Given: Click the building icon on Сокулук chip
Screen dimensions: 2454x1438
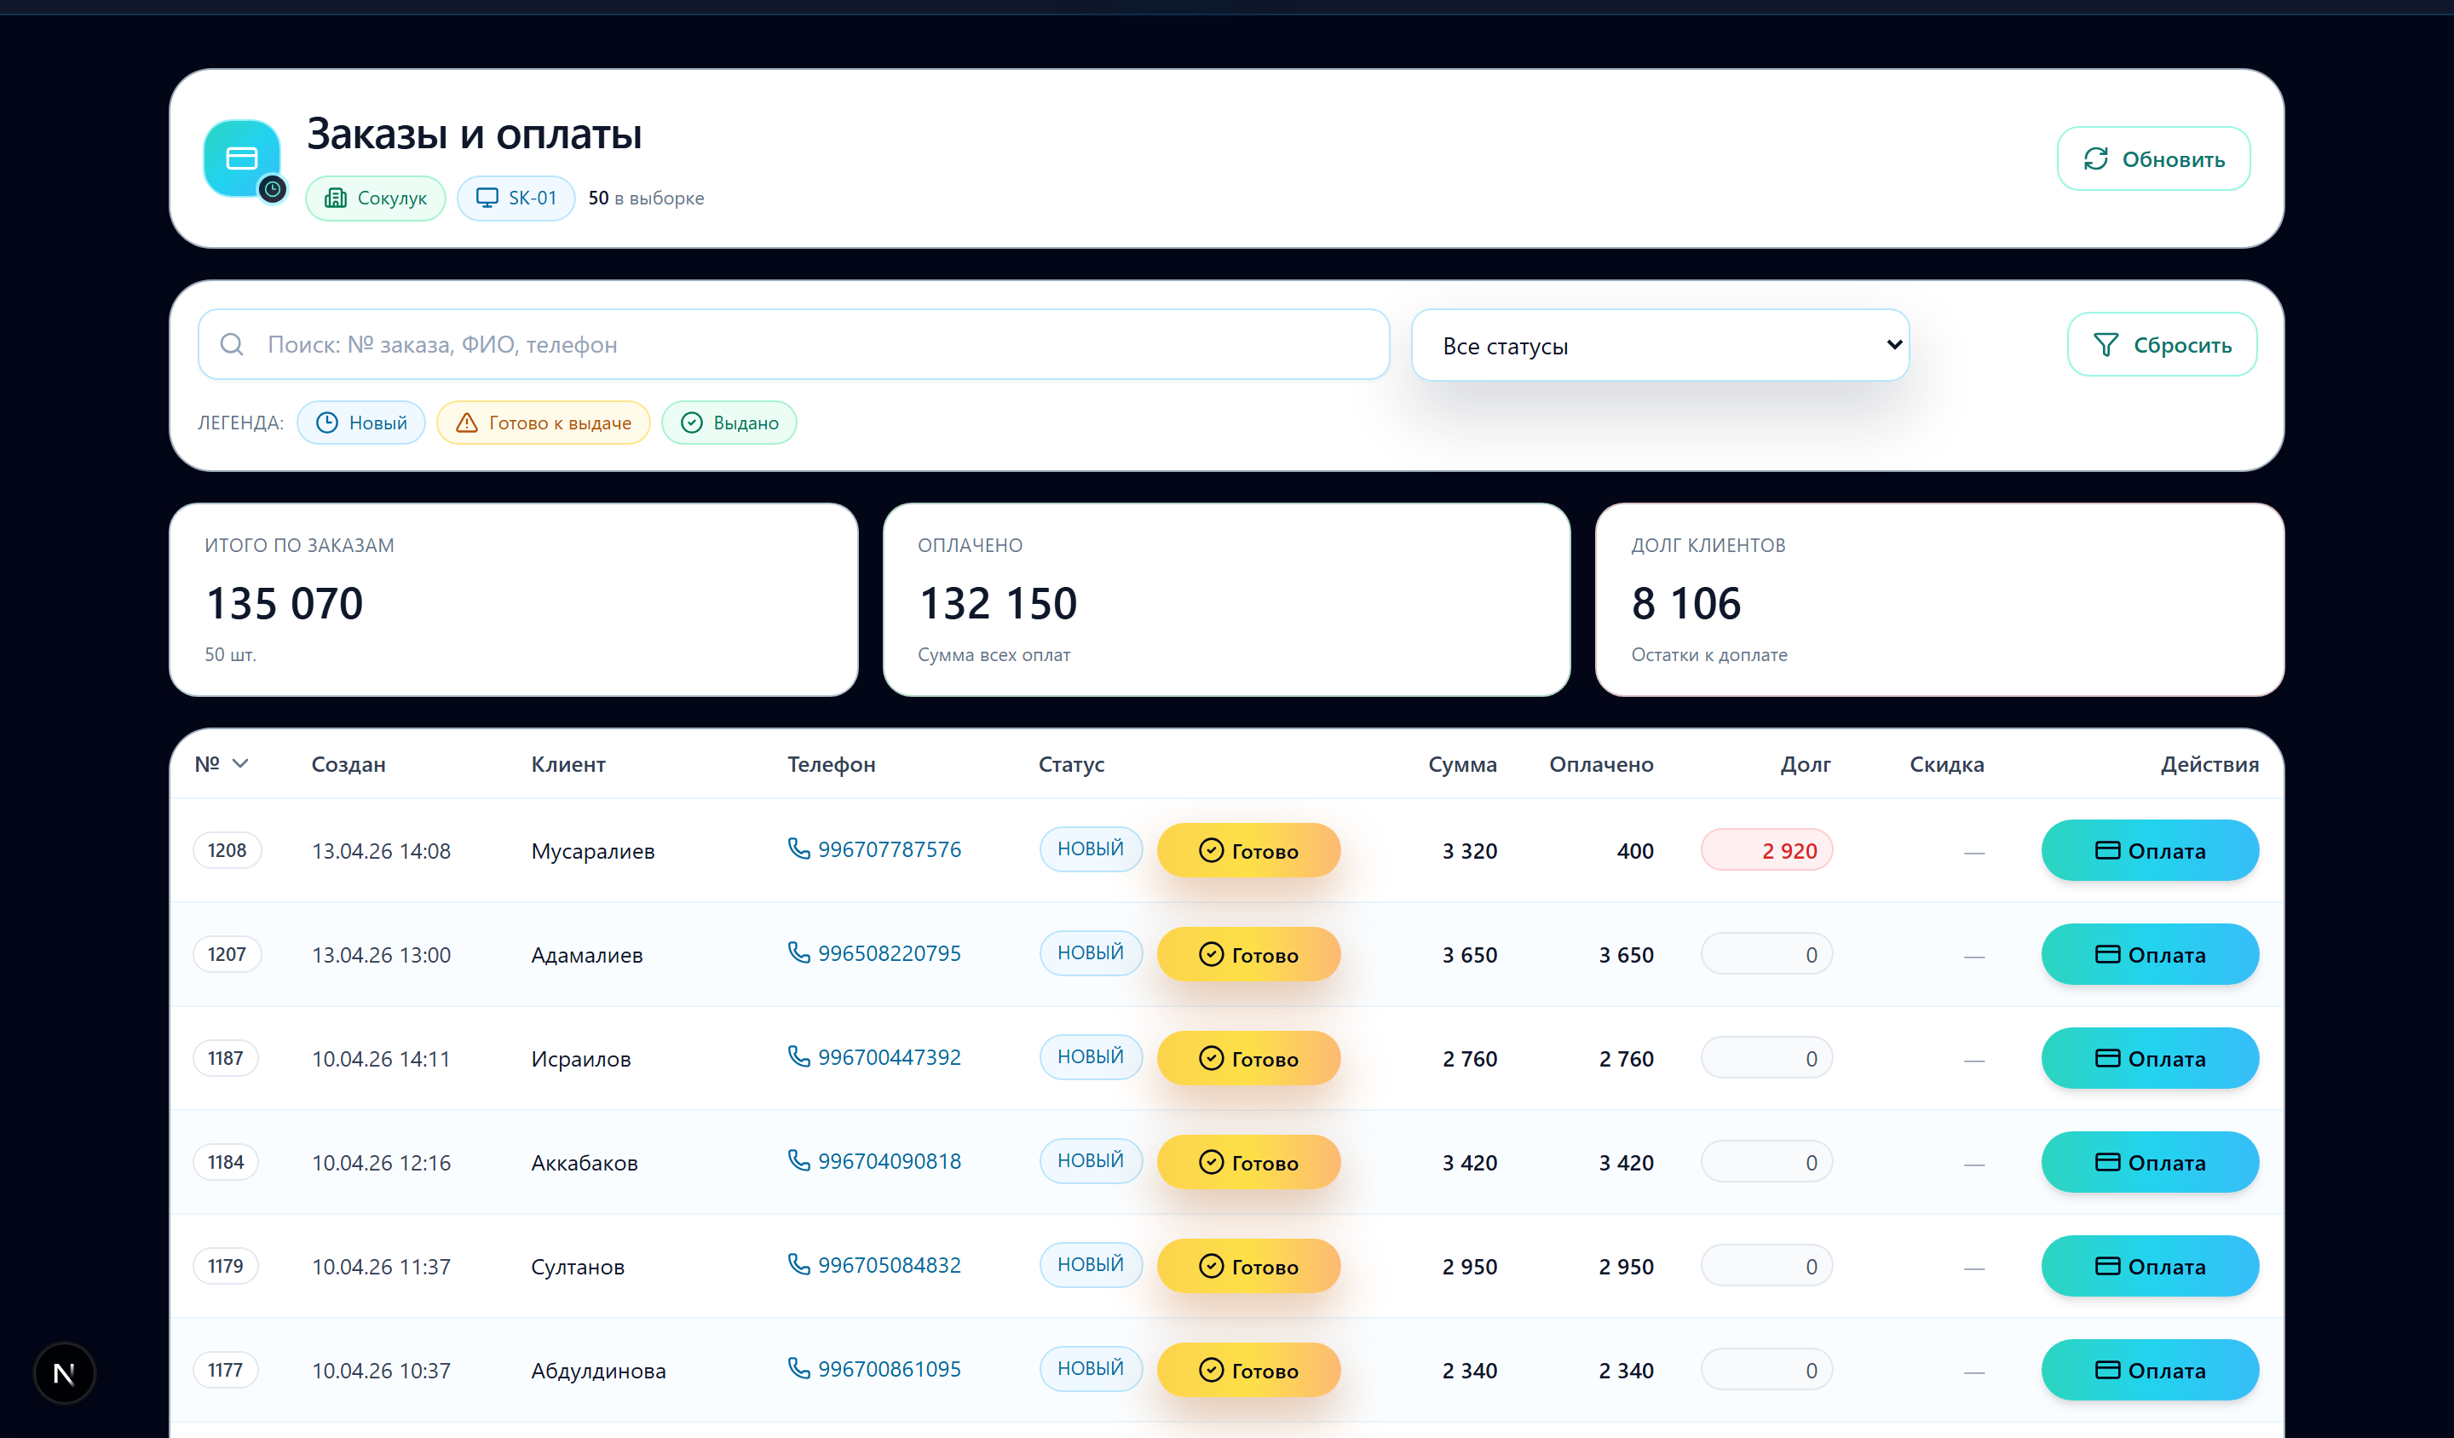Looking at the screenshot, I should [336, 198].
